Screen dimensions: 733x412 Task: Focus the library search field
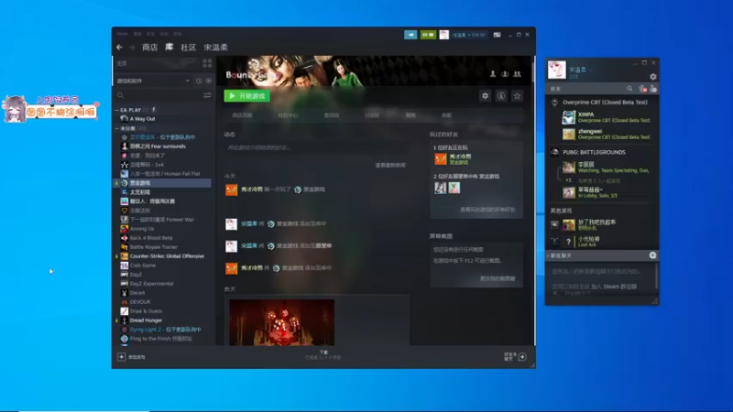click(159, 95)
